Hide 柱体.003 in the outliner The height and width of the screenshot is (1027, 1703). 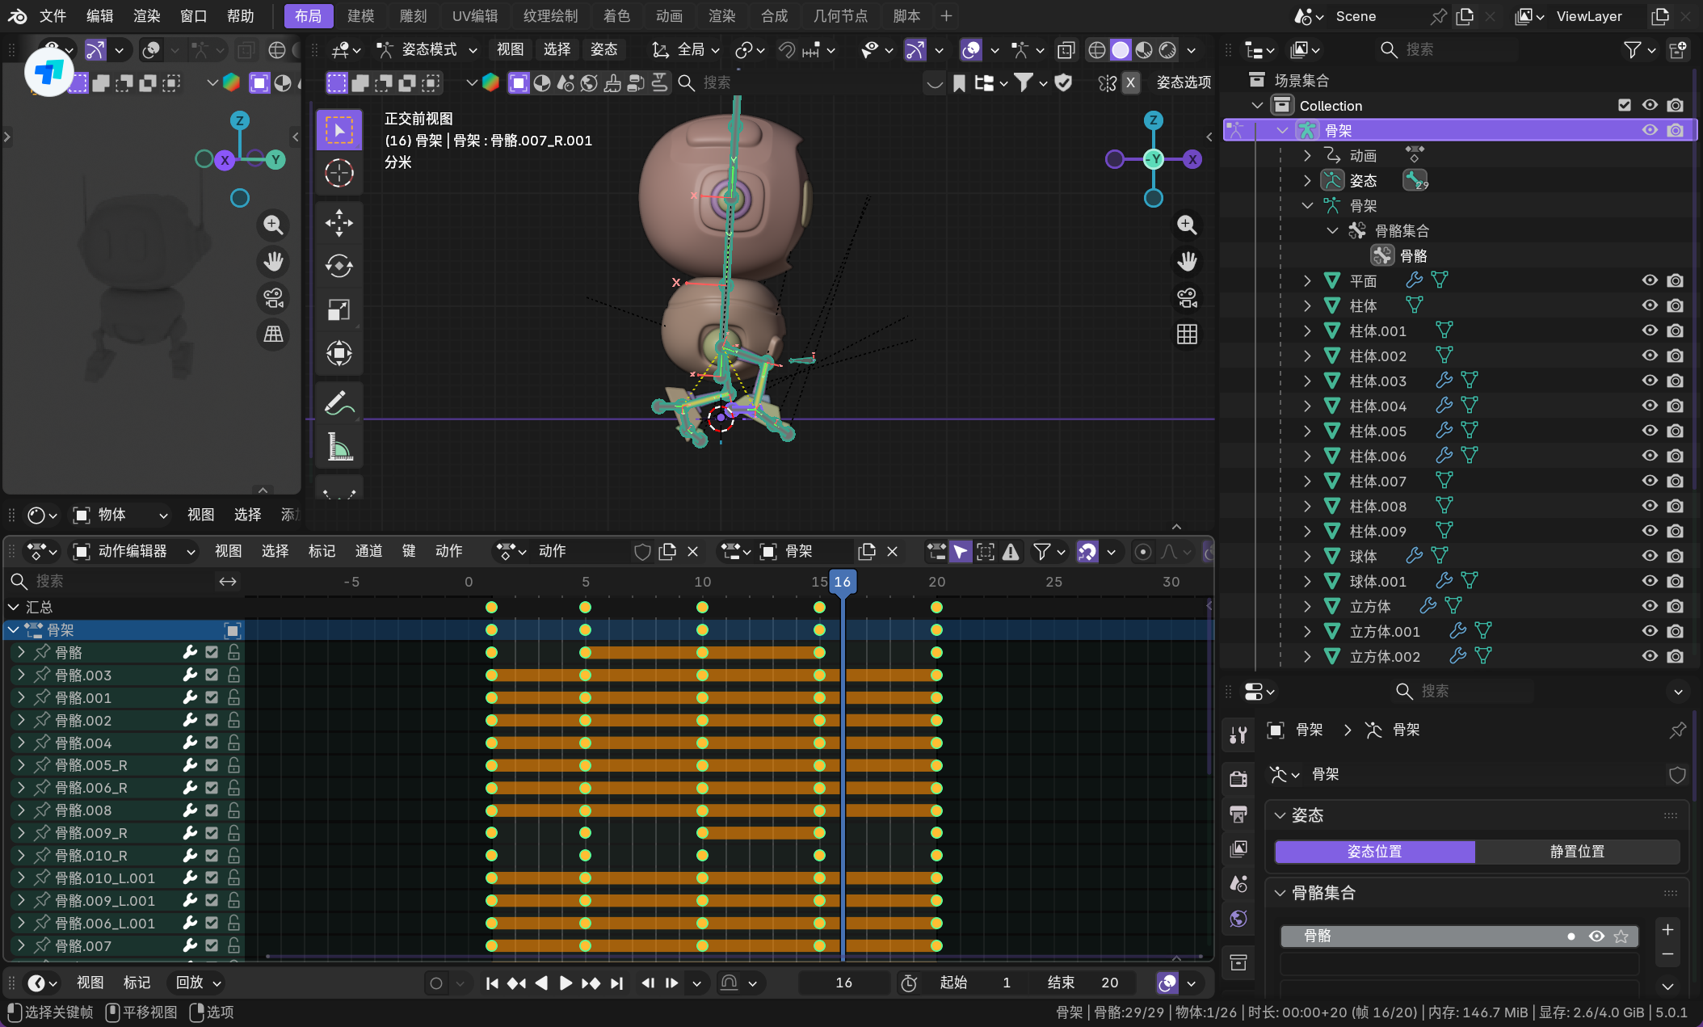(1650, 381)
